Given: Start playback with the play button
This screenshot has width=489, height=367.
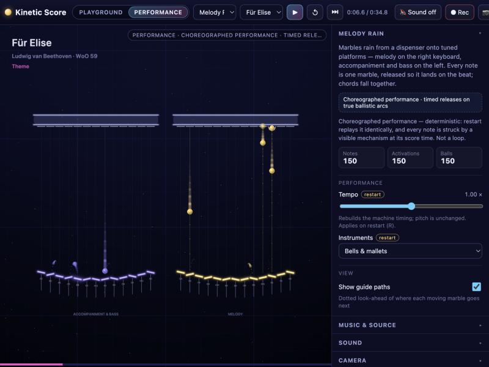Looking at the screenshot, I should [295, 12].
